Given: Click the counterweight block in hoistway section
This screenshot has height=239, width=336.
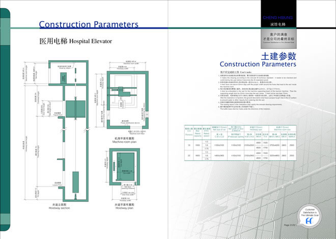Looking at the screenshot, I should (75, 182).
